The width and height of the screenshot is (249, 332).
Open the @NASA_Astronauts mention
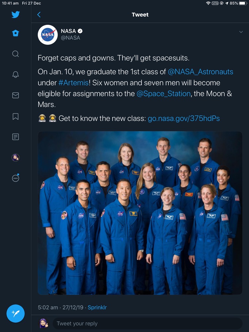201,72
